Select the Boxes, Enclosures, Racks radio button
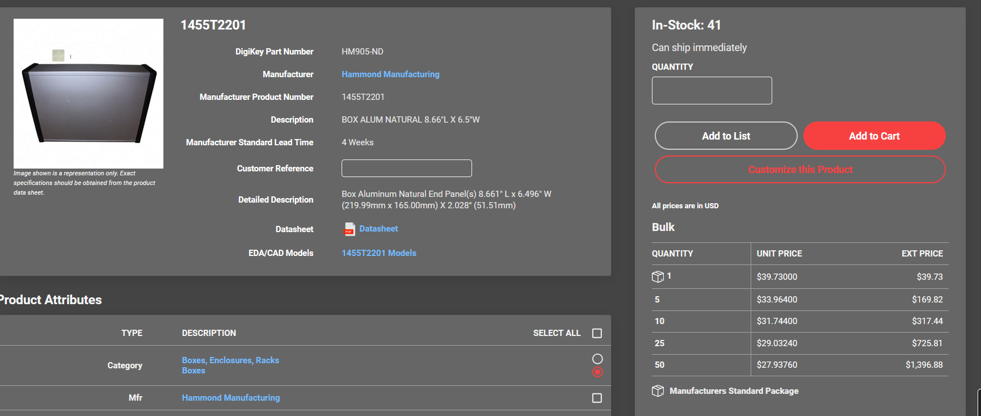The height and width of the screenshot is (416, 981). [597, 359]
